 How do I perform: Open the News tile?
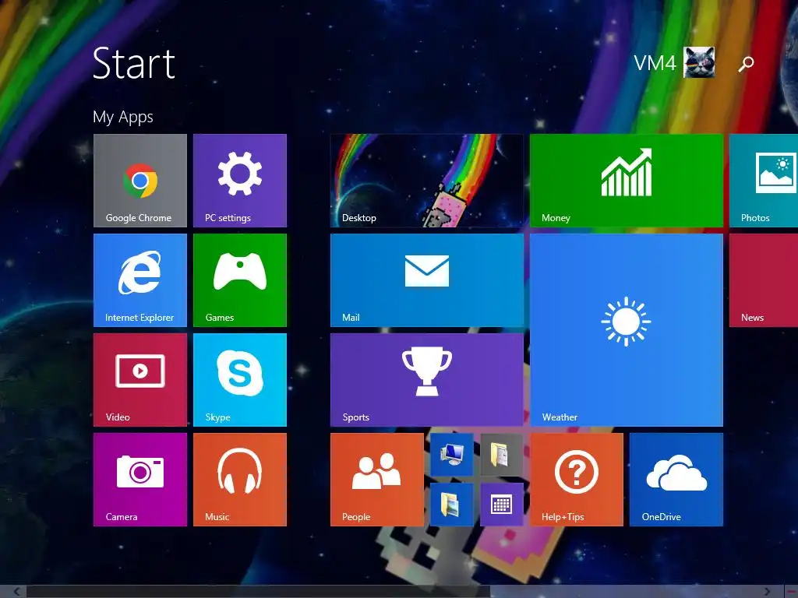(x=764, y=280)
